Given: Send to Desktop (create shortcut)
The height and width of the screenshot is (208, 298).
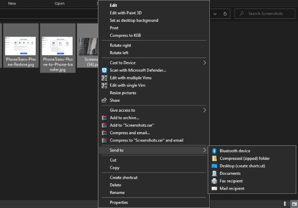Looking at the screenshot, I should 252,166.
